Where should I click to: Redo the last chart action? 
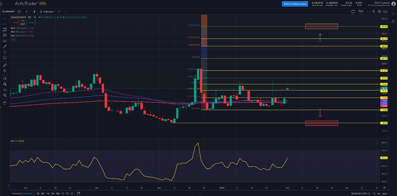coord(65,12)
